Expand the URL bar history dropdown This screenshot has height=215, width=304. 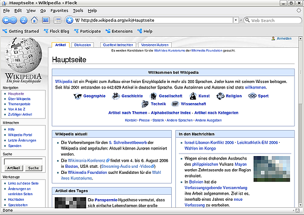[x=236, y=20]
